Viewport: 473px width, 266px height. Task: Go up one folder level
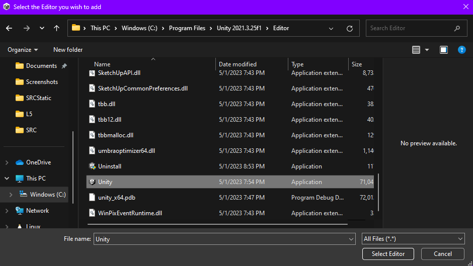click(56, 28)
